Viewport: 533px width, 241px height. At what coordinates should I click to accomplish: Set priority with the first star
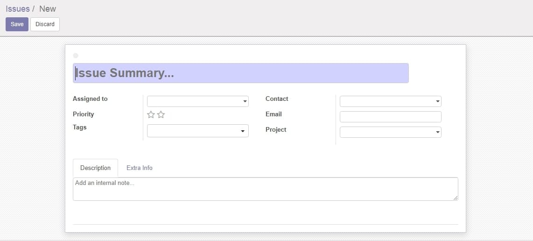pyautogui.click(x=151, y=115)
